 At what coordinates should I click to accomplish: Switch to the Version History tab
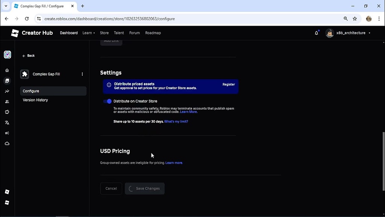[x=35, y=100]
